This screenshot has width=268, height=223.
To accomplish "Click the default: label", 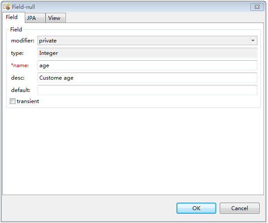I will tap(21, 90).
